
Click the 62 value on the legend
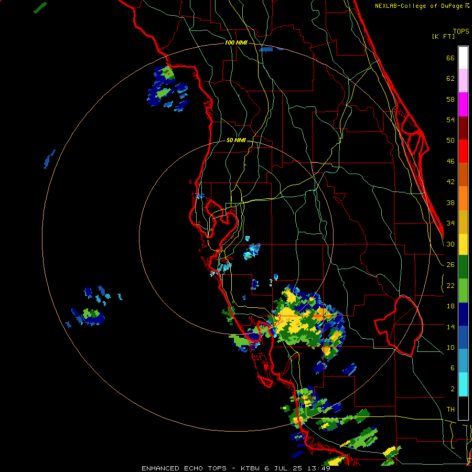(x=450, y=79)
